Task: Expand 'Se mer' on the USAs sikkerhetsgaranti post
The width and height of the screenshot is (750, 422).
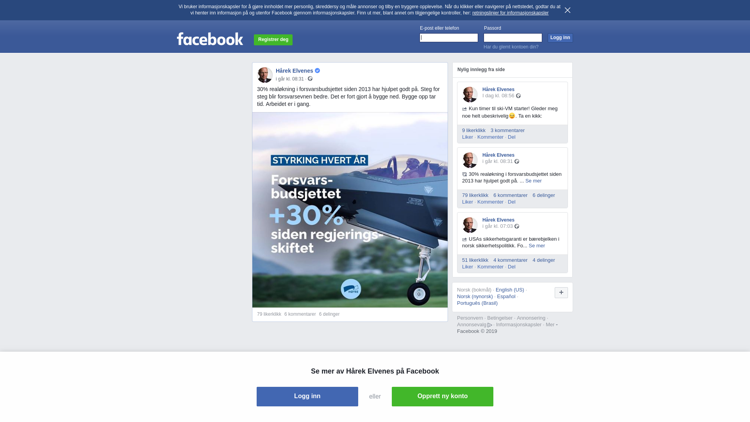Action: [537, 246]
